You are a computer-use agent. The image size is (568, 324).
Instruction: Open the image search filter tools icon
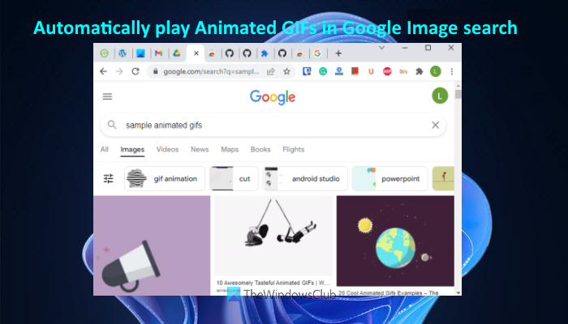108,179
